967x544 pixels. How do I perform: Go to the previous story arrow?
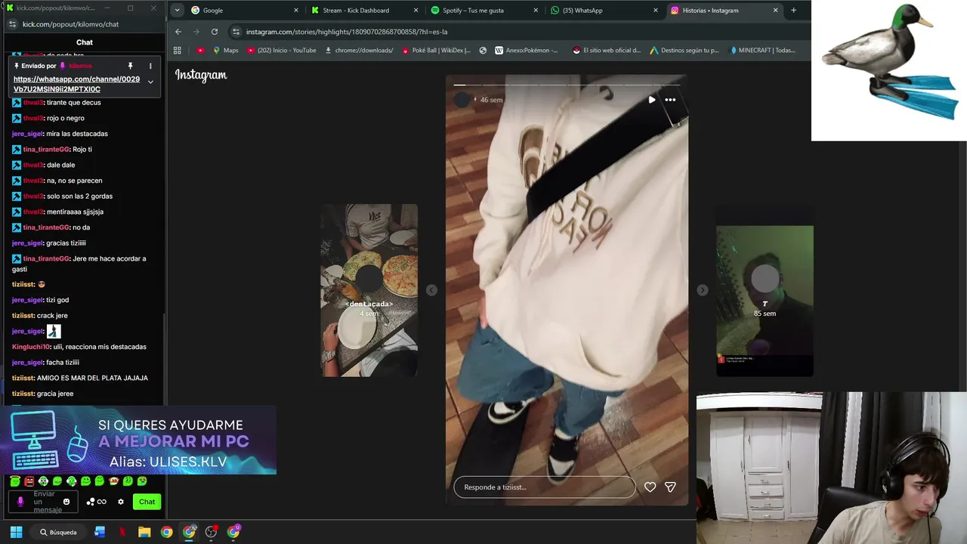click(x=431, y=290)
